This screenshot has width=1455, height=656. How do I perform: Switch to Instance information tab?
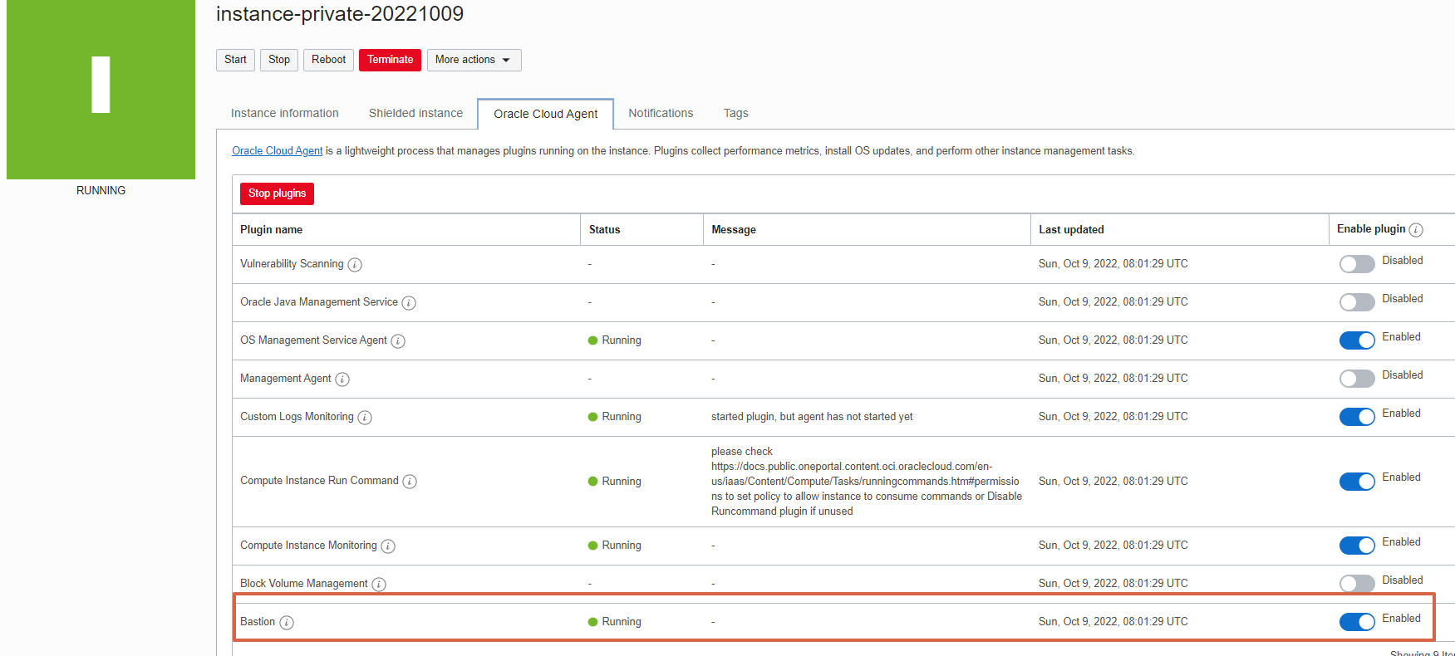284,113
